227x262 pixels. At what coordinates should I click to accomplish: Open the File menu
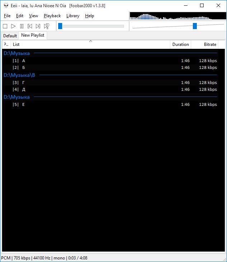7,16
